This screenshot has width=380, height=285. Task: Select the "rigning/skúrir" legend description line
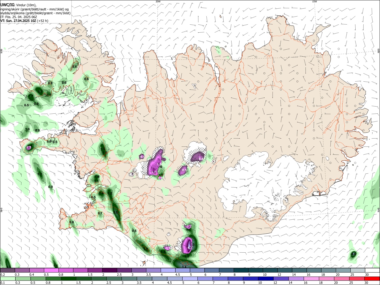pos(35,9)
